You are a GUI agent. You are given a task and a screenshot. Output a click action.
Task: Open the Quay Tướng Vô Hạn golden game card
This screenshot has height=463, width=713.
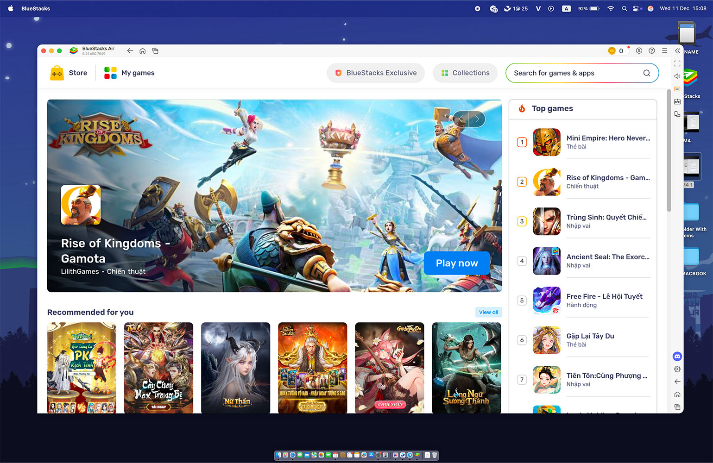tap(312, 368)
